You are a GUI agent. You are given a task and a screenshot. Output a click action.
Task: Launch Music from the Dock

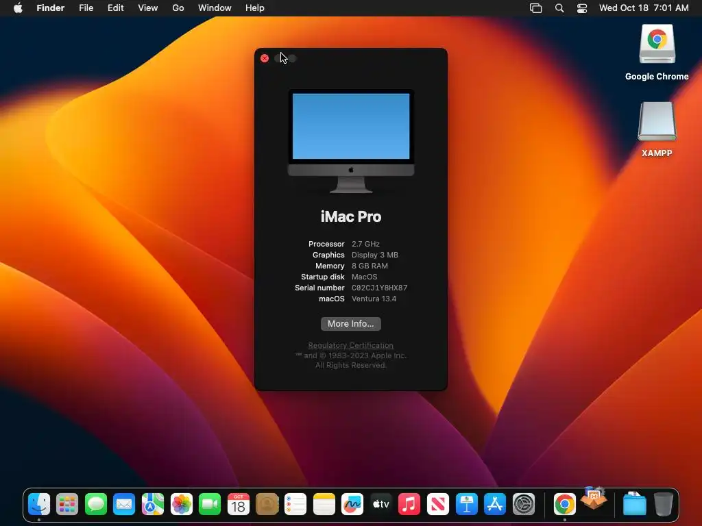coord(409,504)
